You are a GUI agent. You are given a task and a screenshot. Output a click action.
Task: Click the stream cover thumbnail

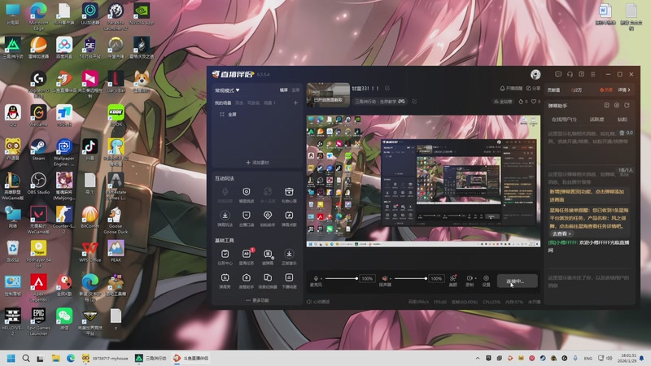pyautogui.click(x=328, y=94)
